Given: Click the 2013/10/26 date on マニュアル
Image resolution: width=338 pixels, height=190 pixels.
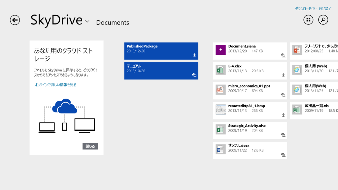Looking at the screenshot, I should point(136,71).
